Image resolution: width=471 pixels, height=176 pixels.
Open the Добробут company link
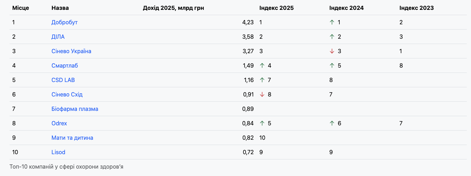(x=64, y=22)
